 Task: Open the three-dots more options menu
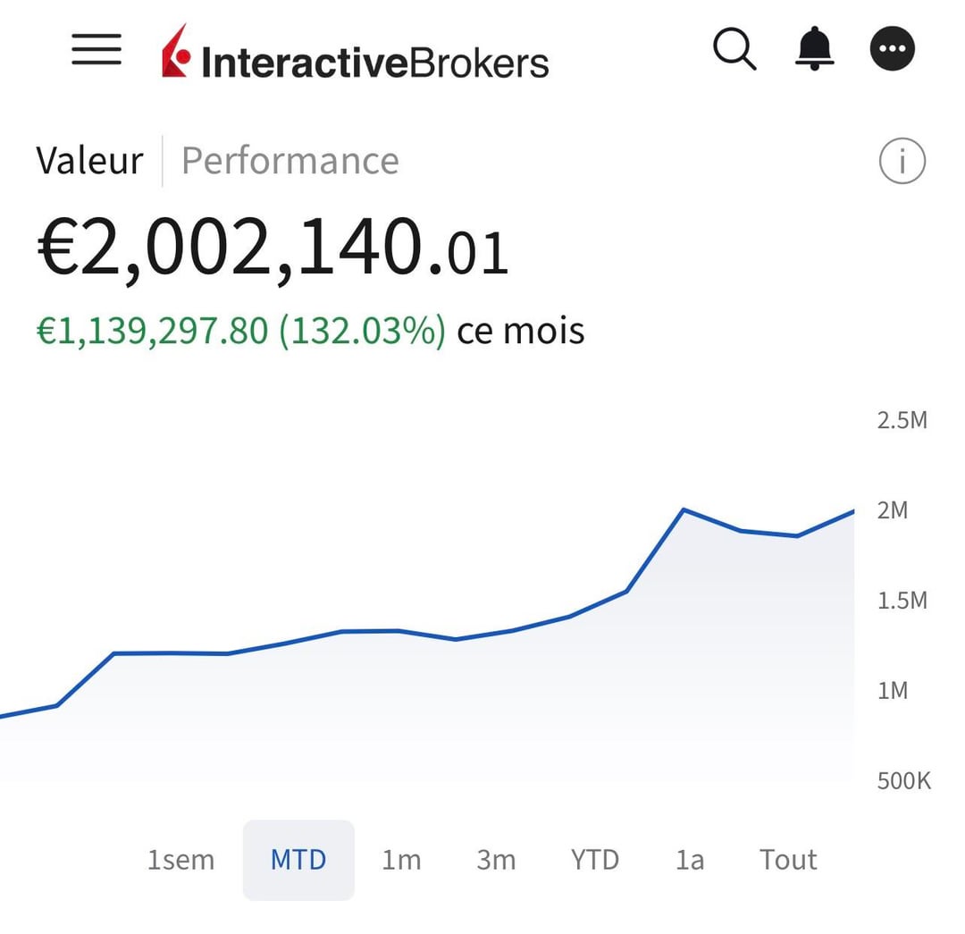[892, 48]
